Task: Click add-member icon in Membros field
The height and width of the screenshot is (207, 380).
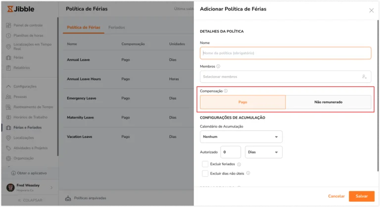Action: [364, 77]
